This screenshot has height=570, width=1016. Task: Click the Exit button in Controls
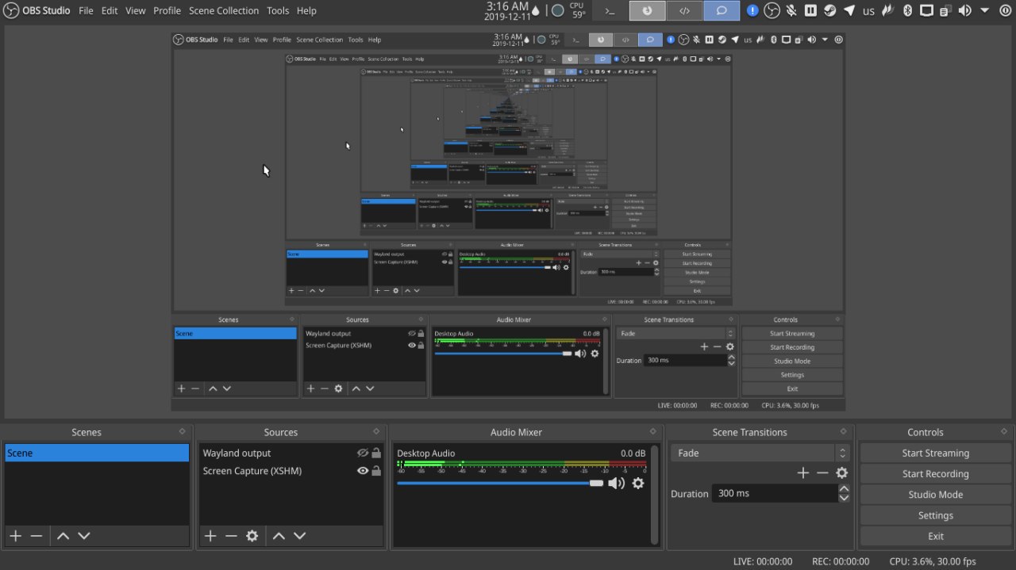tap(936, 536)
